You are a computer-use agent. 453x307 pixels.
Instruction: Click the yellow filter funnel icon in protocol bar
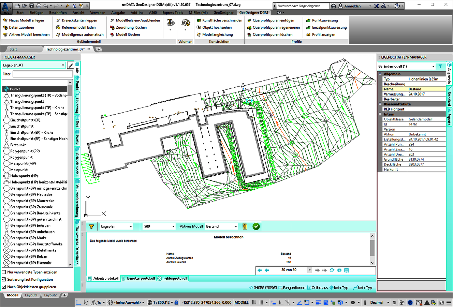91,226
